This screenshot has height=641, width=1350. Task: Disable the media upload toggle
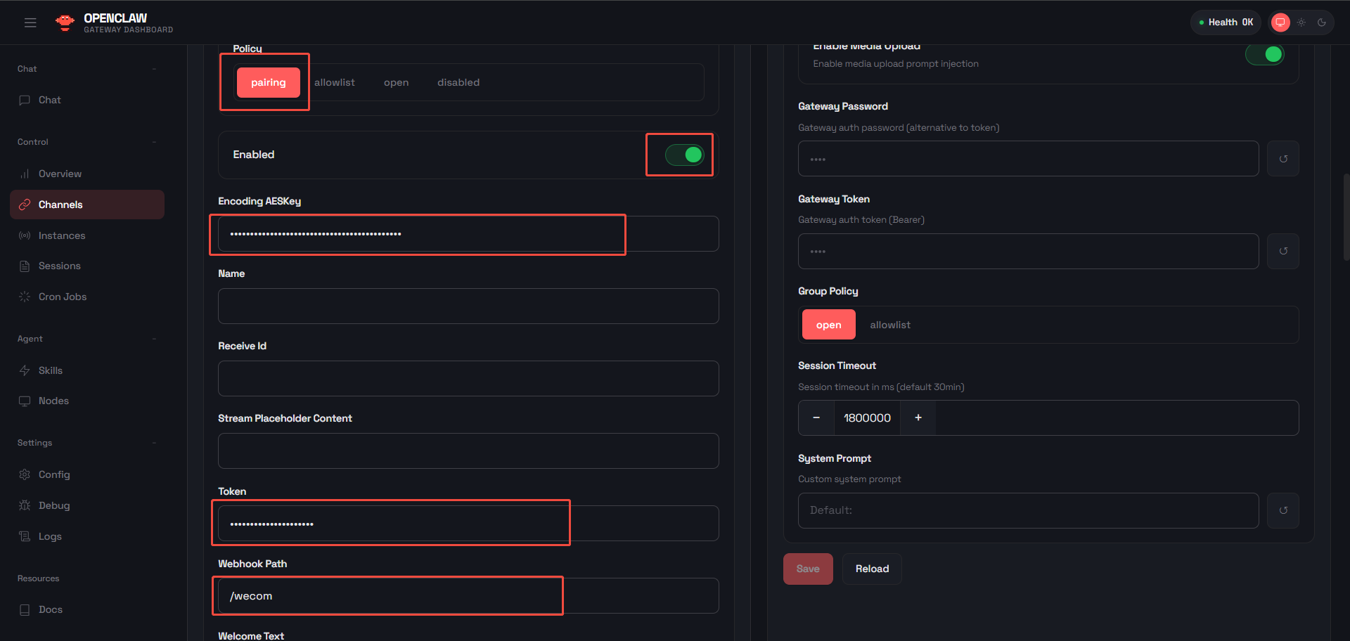[1264, 55]
